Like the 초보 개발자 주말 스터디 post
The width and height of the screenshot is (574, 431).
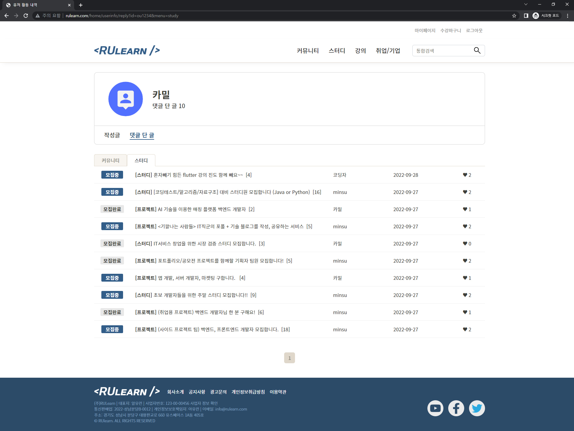pyautogui.click(x=465, y=295)
